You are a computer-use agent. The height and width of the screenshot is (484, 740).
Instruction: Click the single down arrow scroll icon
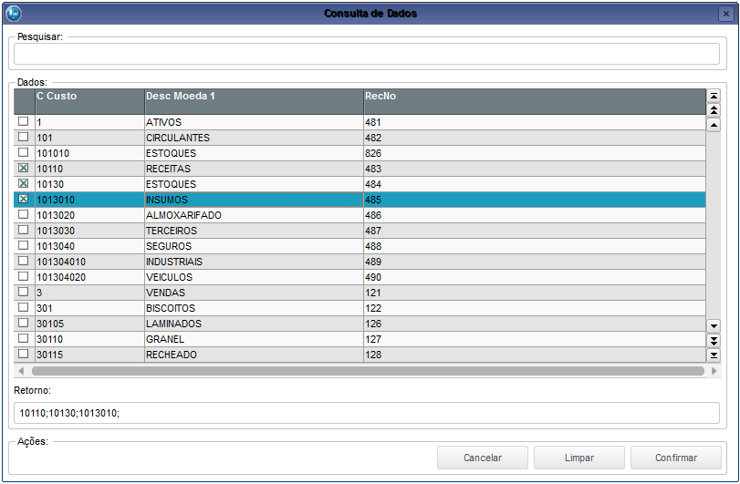pos(714,325)
